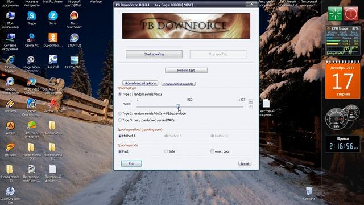Open the Одноклассники desktop shortcut
364x205 pixels.
click(53, 40)
